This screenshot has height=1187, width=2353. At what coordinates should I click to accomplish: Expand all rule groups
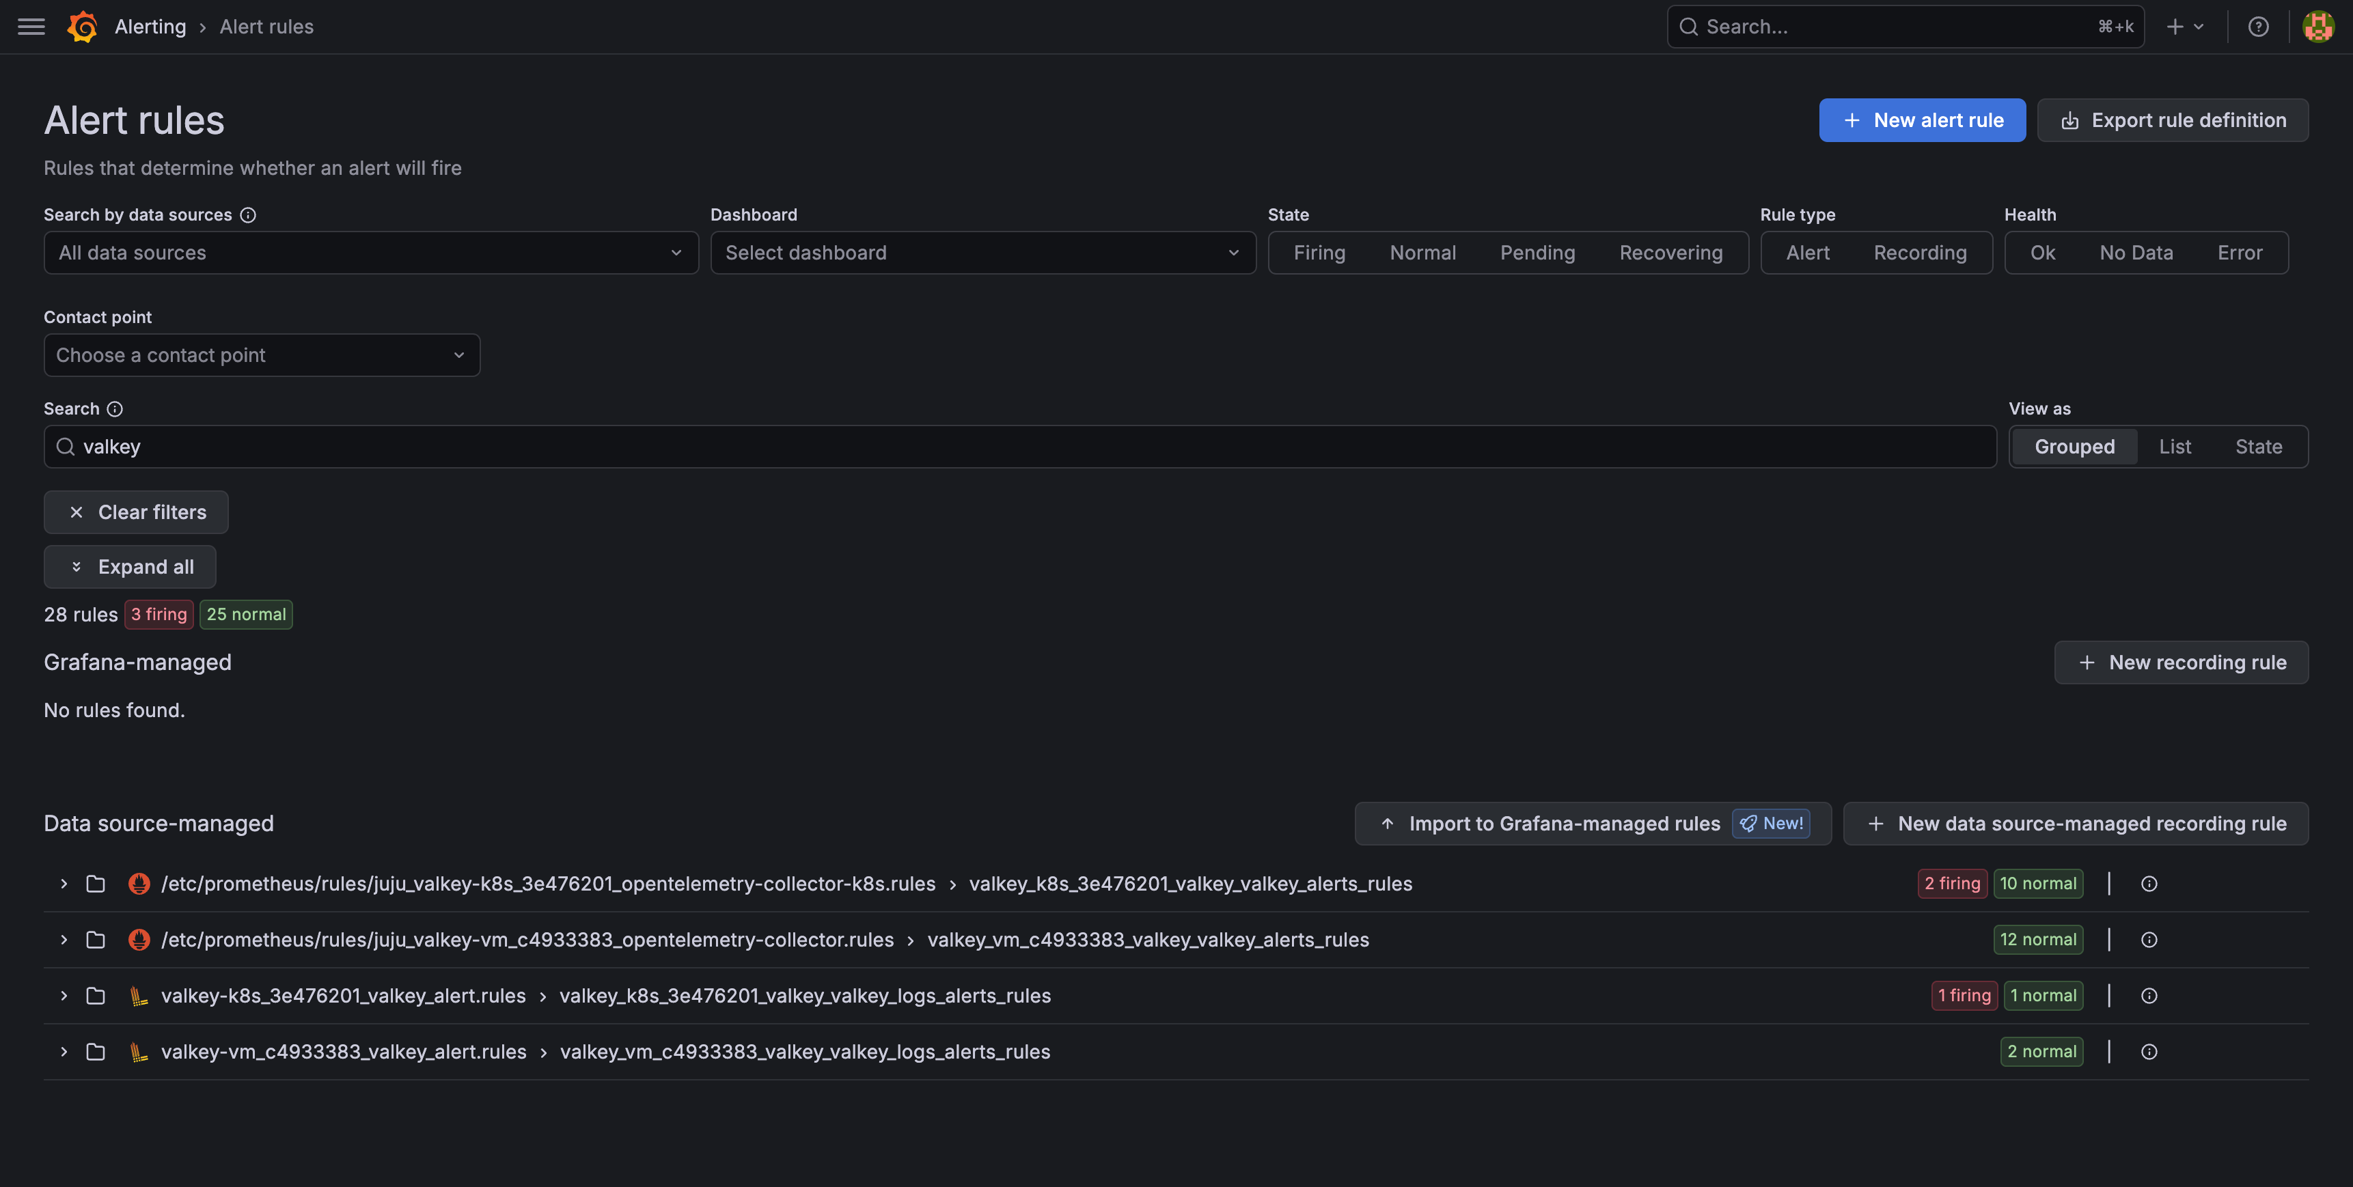(x=130, y=567)
